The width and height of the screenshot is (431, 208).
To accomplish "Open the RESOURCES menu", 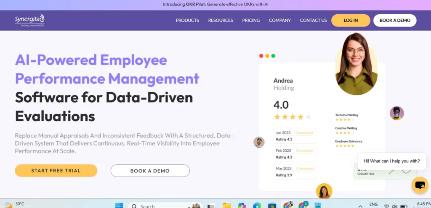I will pyautogui.click(x=221, y=20).
